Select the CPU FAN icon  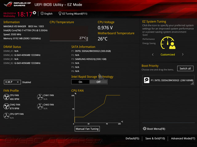click(x=6, y=97)
